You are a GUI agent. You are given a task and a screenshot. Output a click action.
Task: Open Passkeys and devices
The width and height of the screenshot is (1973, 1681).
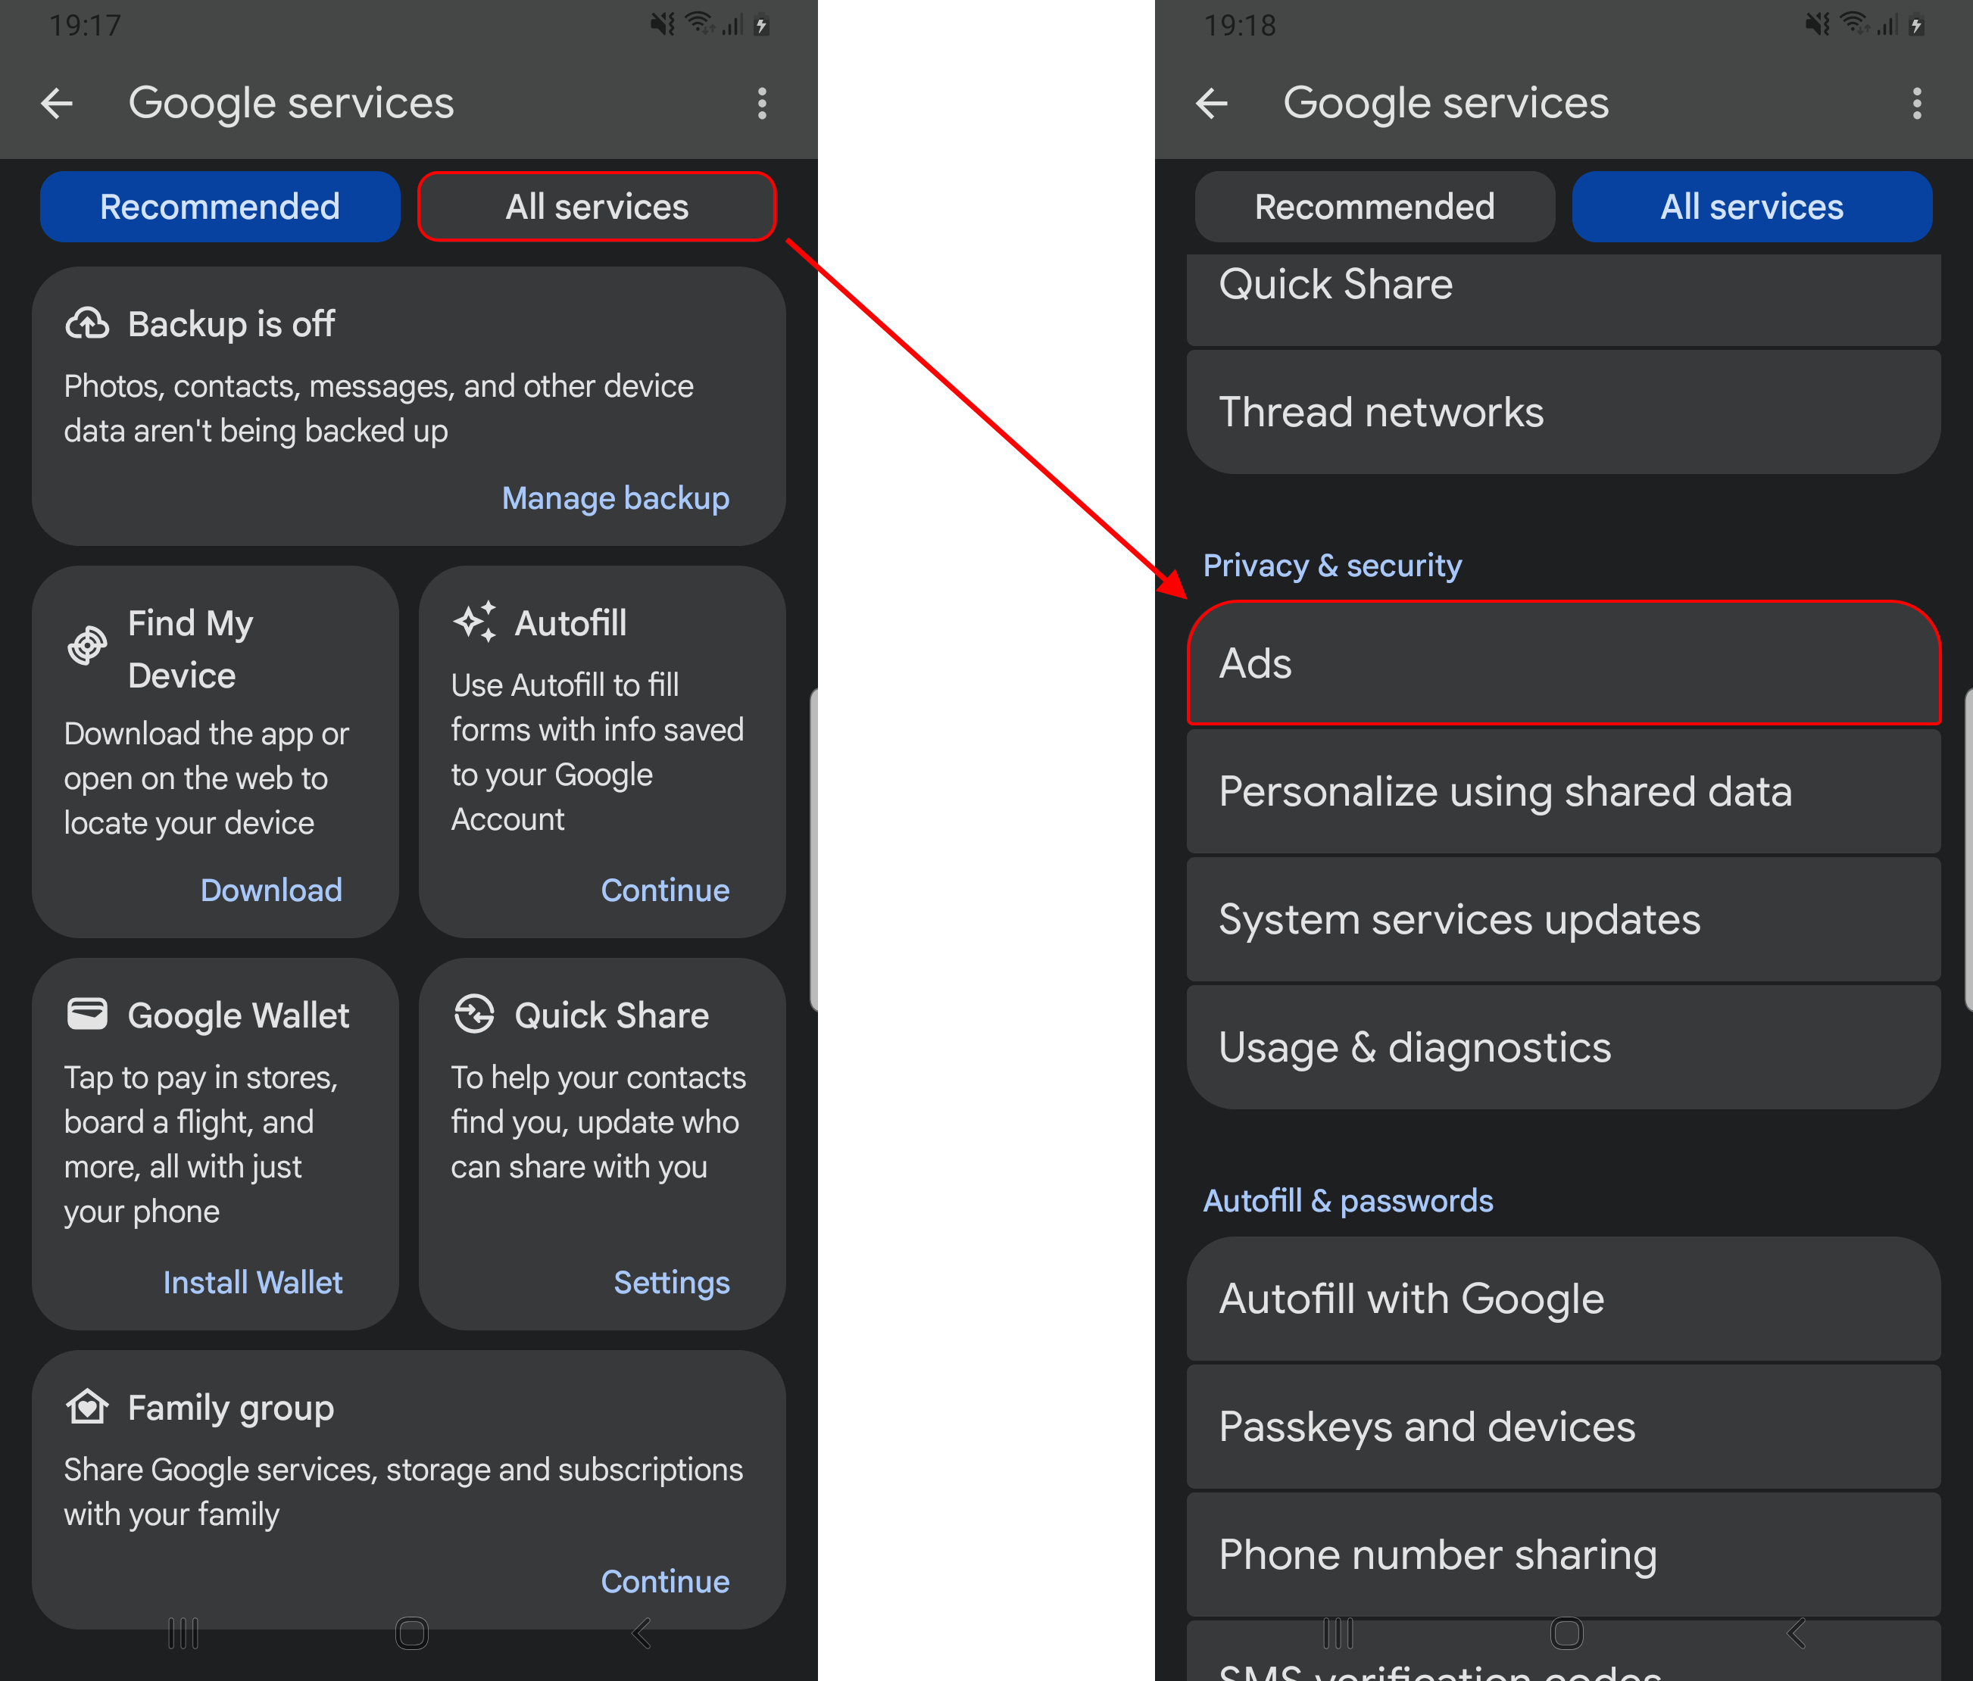tap(1563, 1426)
